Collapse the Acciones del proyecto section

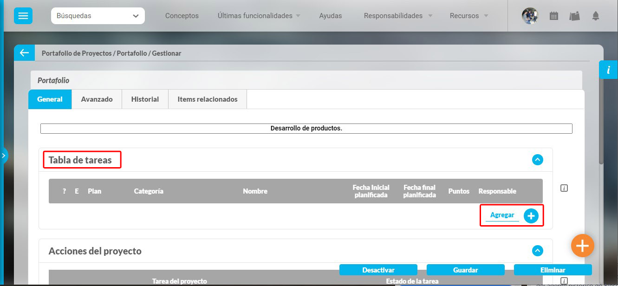(537, 251)
